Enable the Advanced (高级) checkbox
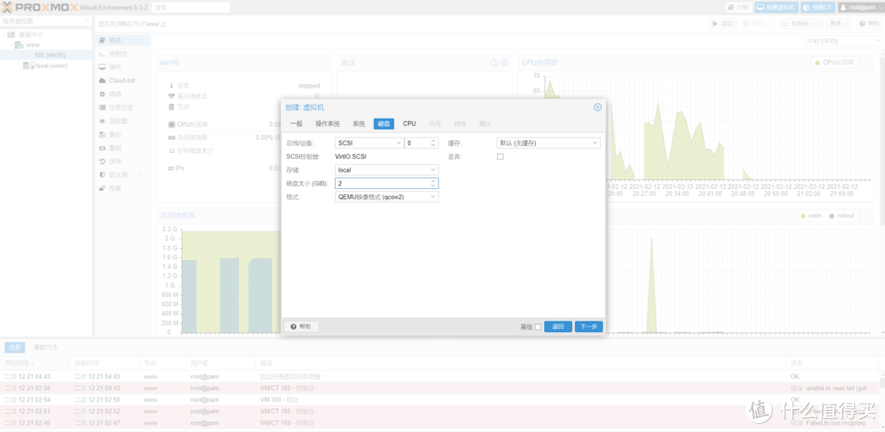This screenshot has height=432, width=885. 538,326
